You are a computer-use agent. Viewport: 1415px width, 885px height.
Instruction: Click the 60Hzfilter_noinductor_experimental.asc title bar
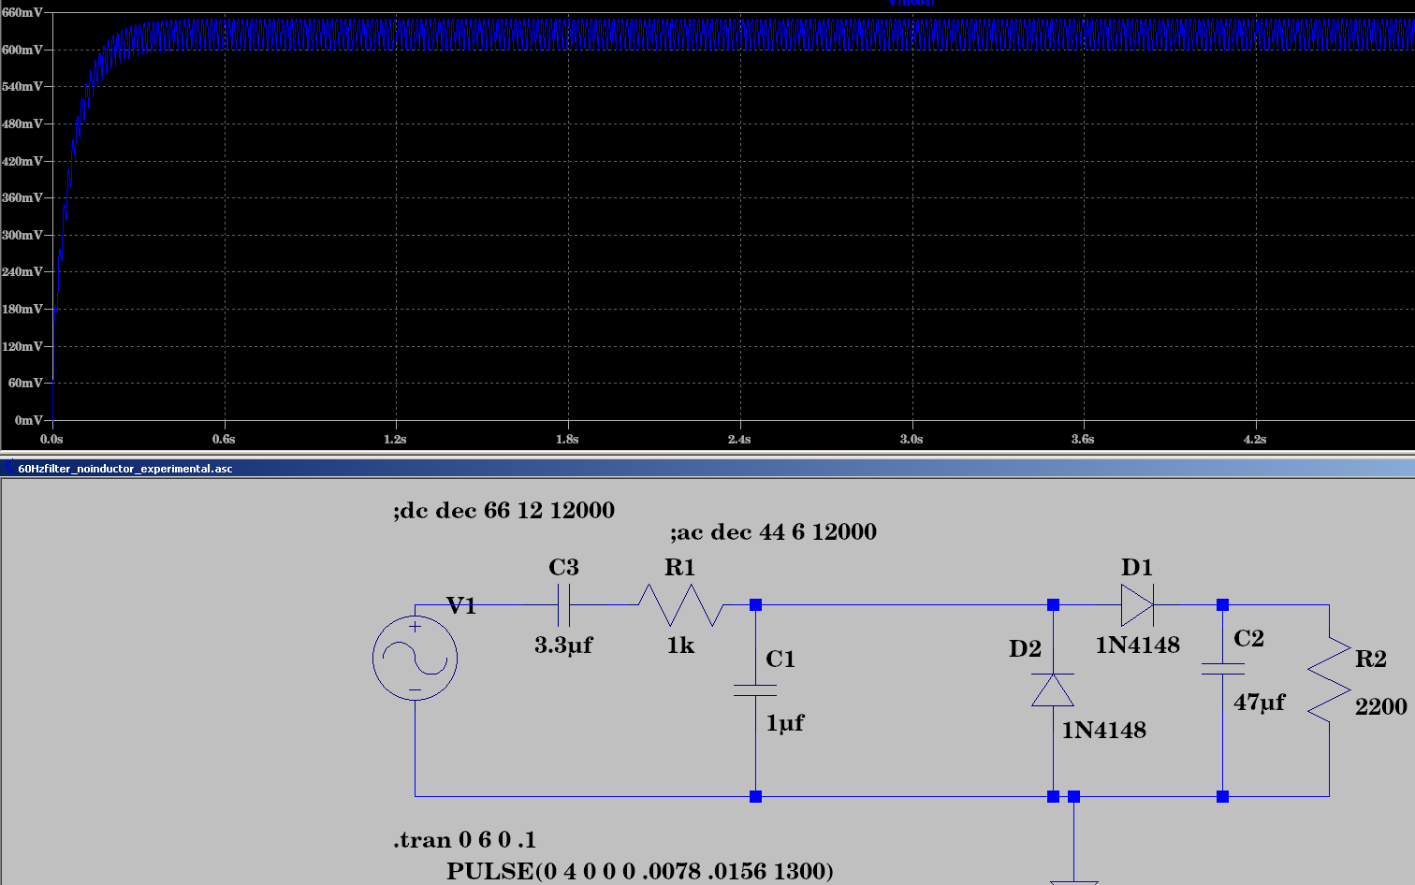pos(125,469)
